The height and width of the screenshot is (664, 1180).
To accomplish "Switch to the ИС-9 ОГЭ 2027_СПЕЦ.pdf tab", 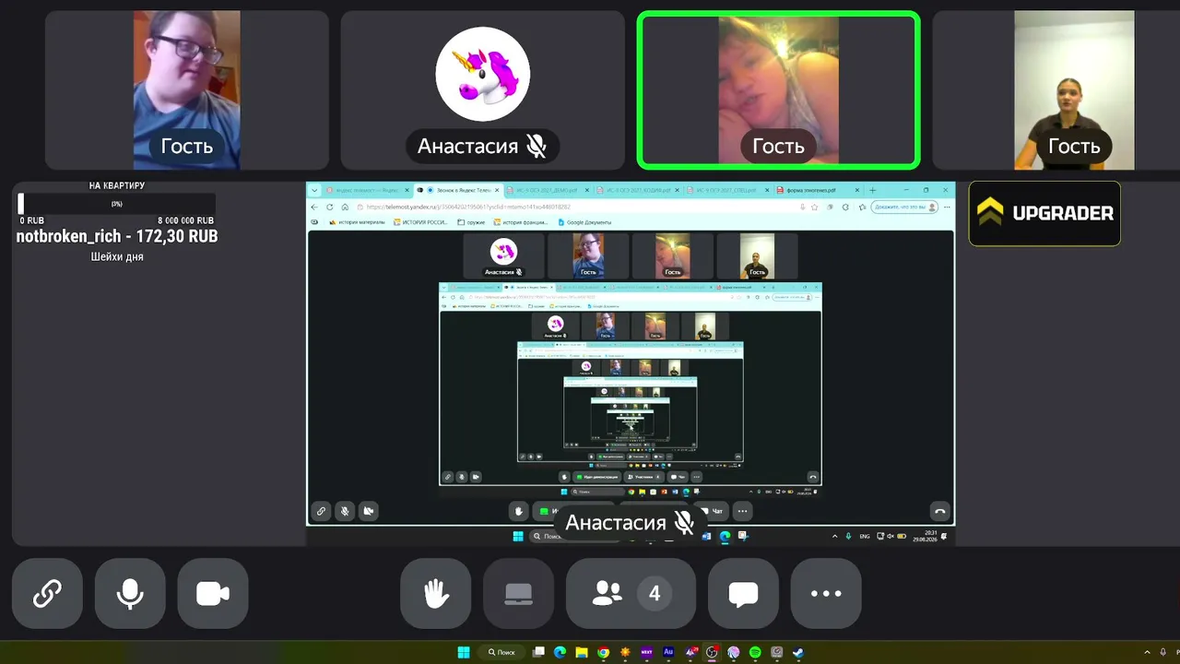I will tap(727, 190).
